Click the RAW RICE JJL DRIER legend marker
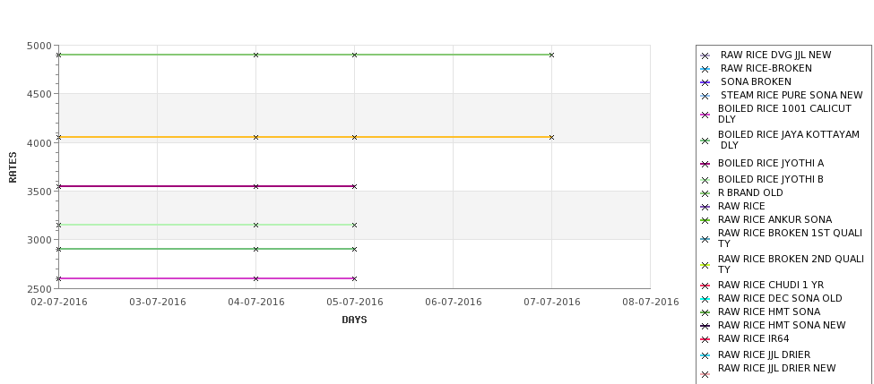The height and width of the screenshot is (384, 874). point(705,355)
